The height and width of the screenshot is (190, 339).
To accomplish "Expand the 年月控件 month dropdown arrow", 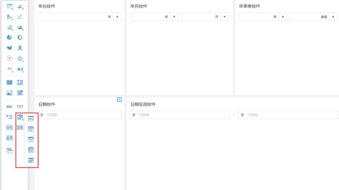I will click(225, 17).
